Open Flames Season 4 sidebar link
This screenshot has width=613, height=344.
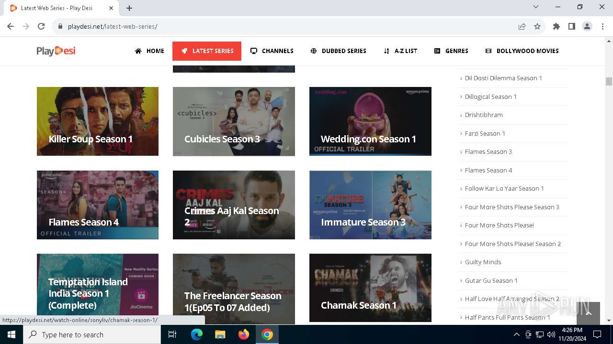coord(488,170)
